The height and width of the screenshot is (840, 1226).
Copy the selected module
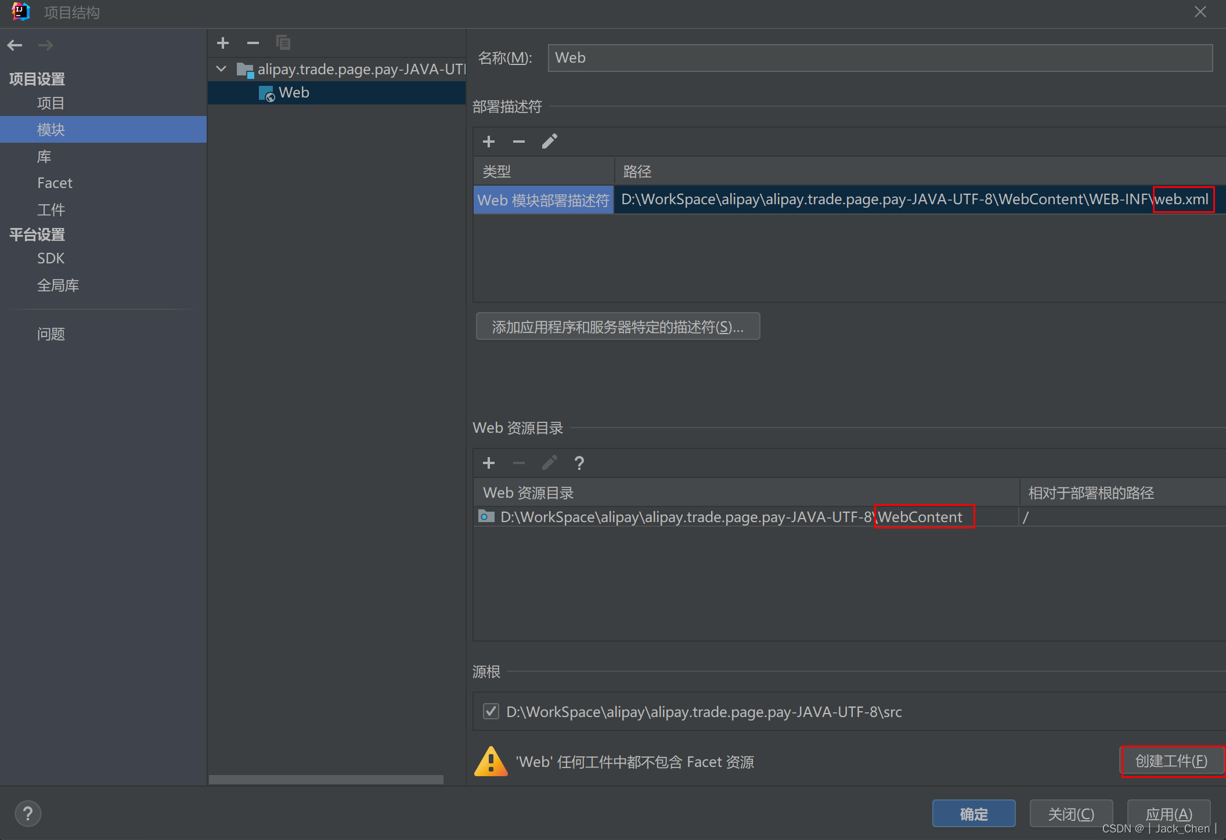[x=283, y=43]
